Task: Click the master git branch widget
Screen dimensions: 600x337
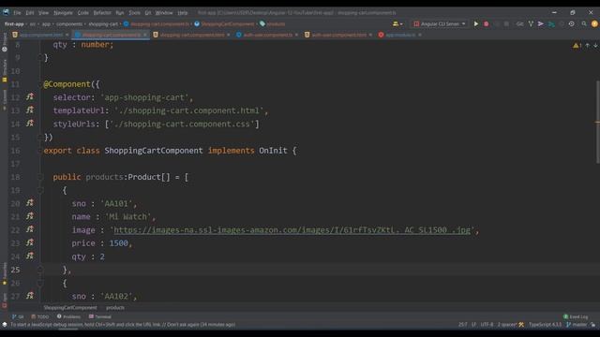Action: point(577,325)
